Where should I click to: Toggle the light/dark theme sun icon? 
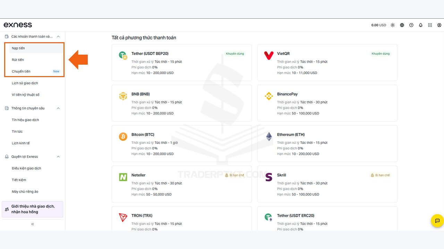point(393,25)
